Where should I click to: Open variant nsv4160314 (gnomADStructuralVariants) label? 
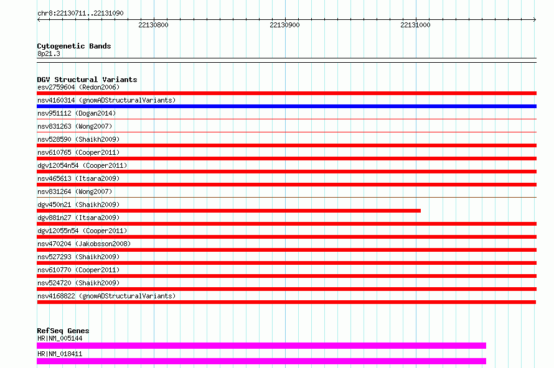click(106, 100)
